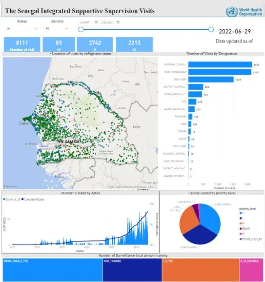Select the M priority legend marker
The image size is (265, 282).
(x=241, y=223)
